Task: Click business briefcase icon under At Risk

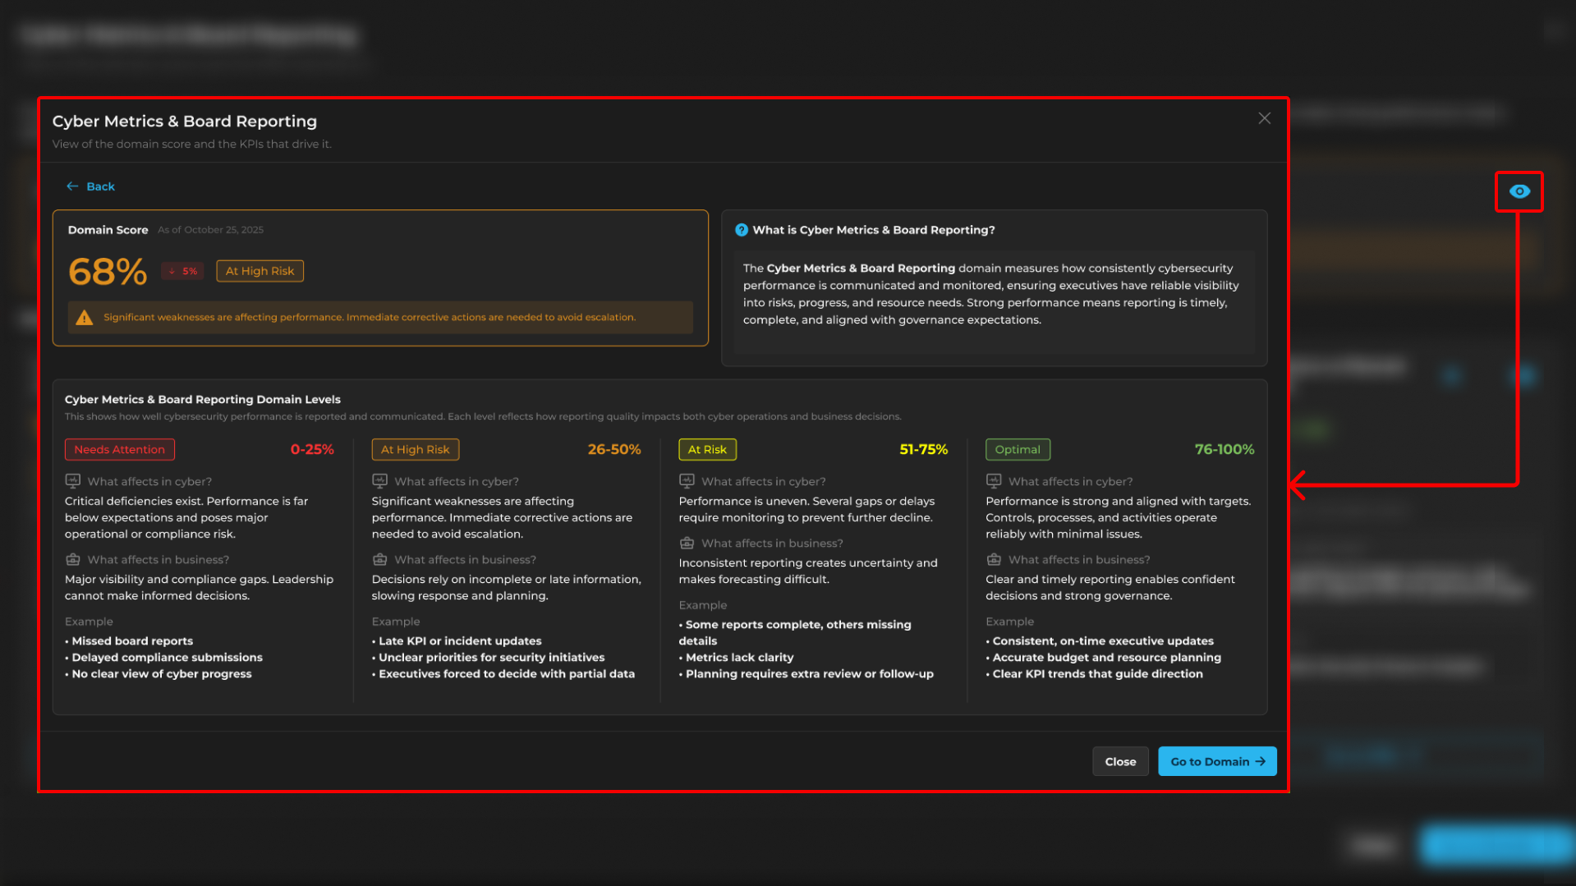Action: [687, 543]
